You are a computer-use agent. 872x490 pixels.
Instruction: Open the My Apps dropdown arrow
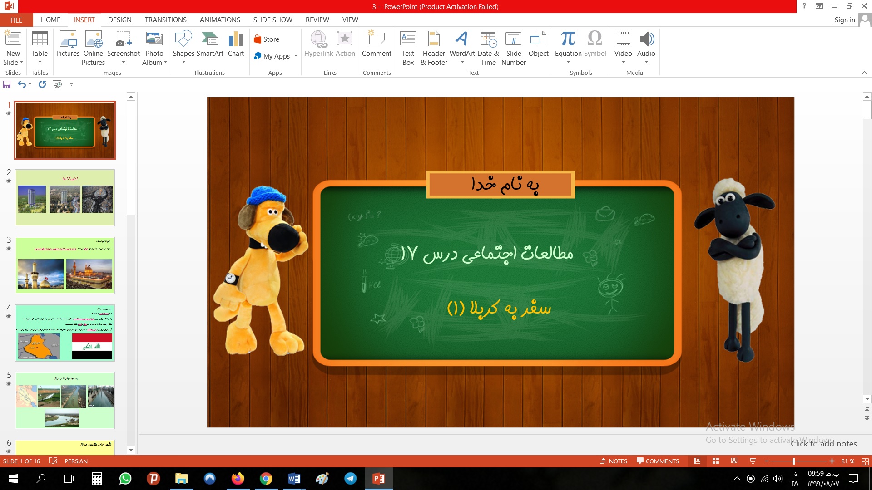[296, 56]
